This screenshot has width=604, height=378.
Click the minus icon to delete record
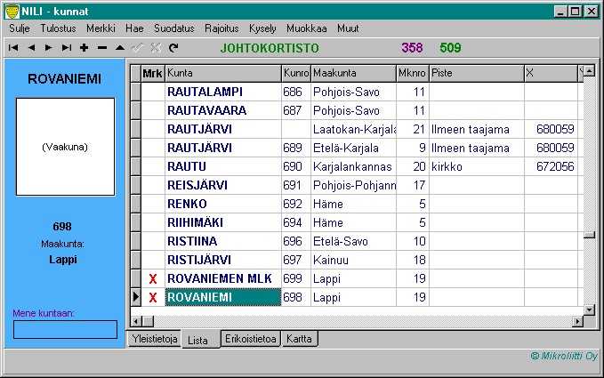101,47
